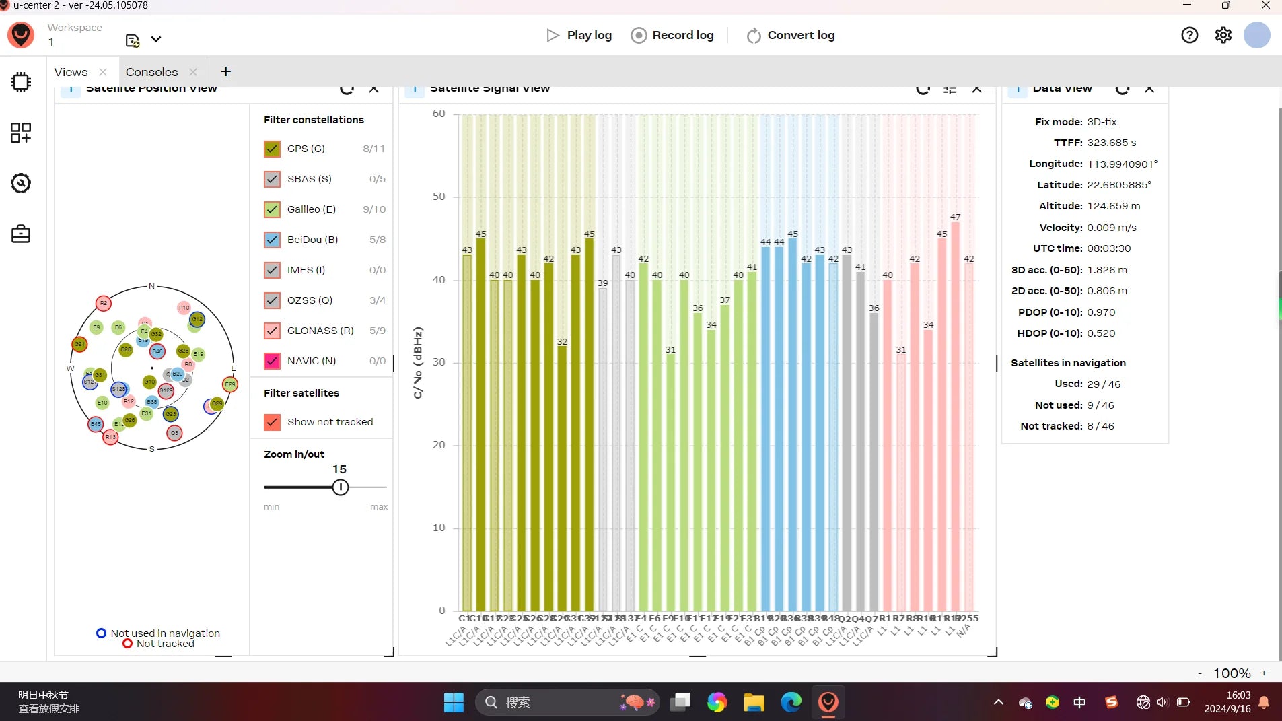
Task: Select satellite R2 in the sky plot
Action: click(x=103, y=303)
